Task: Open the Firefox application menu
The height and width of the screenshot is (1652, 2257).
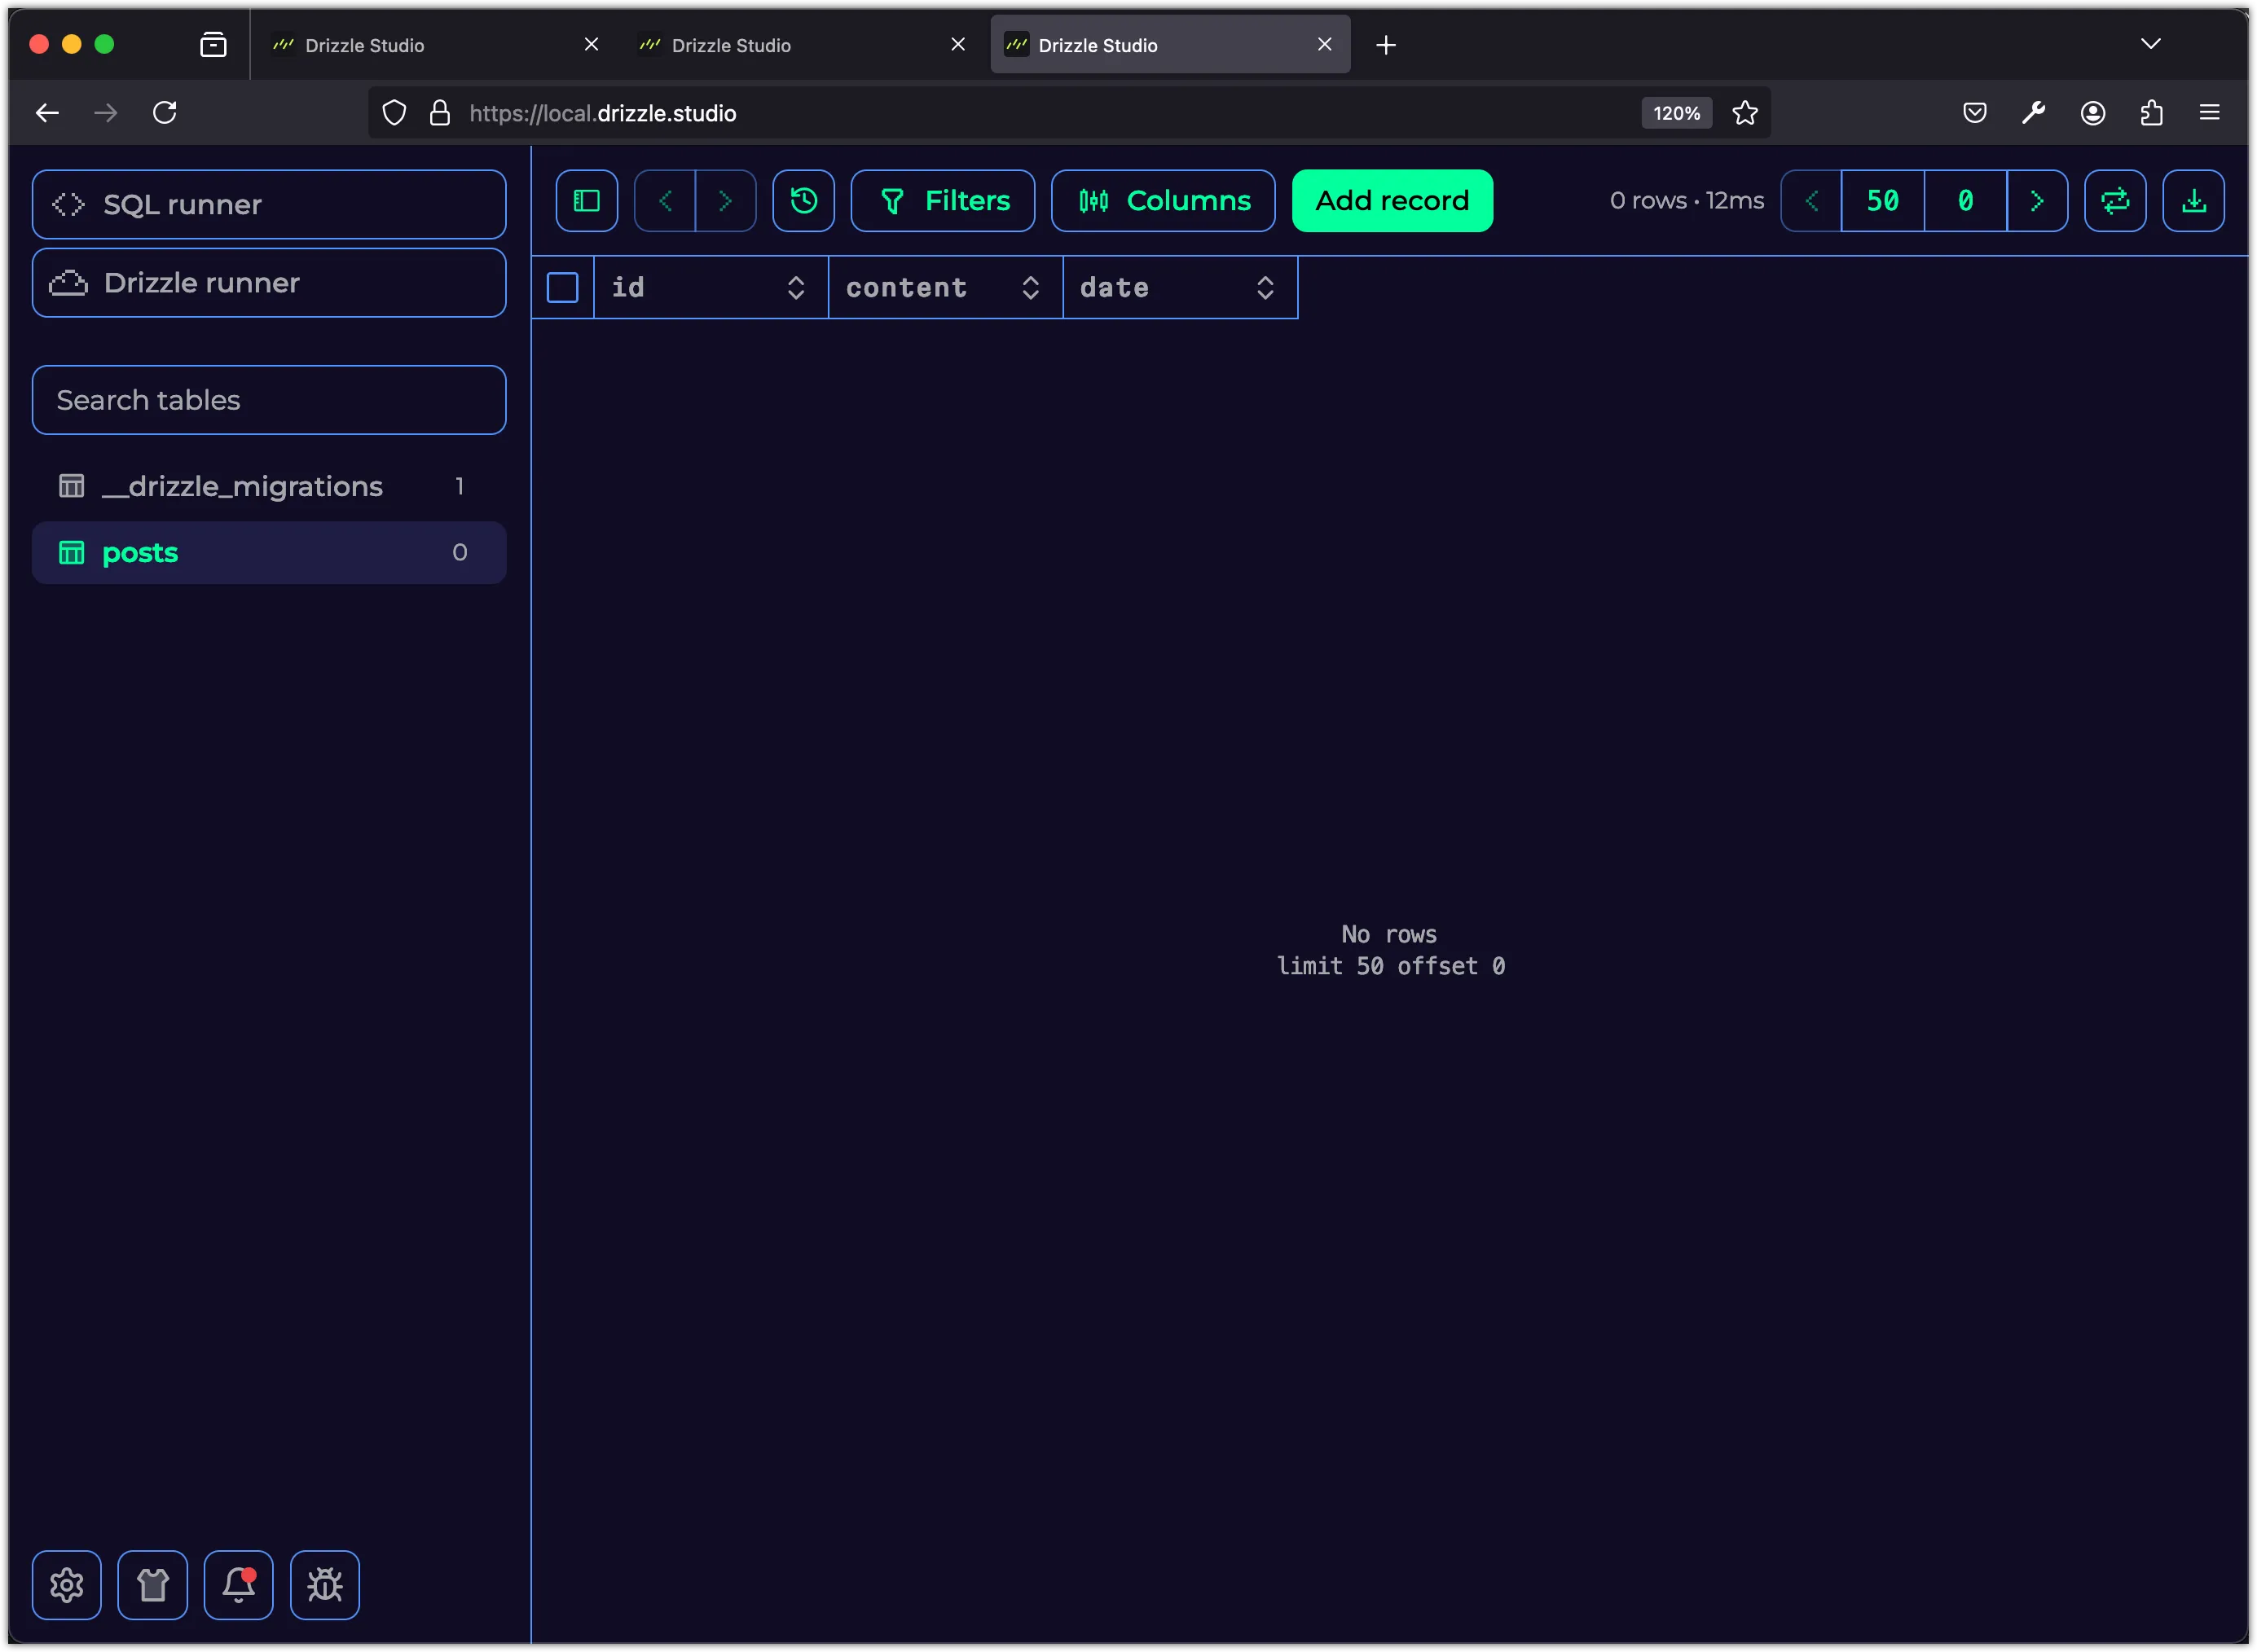Action: (x=2210, y=113)
